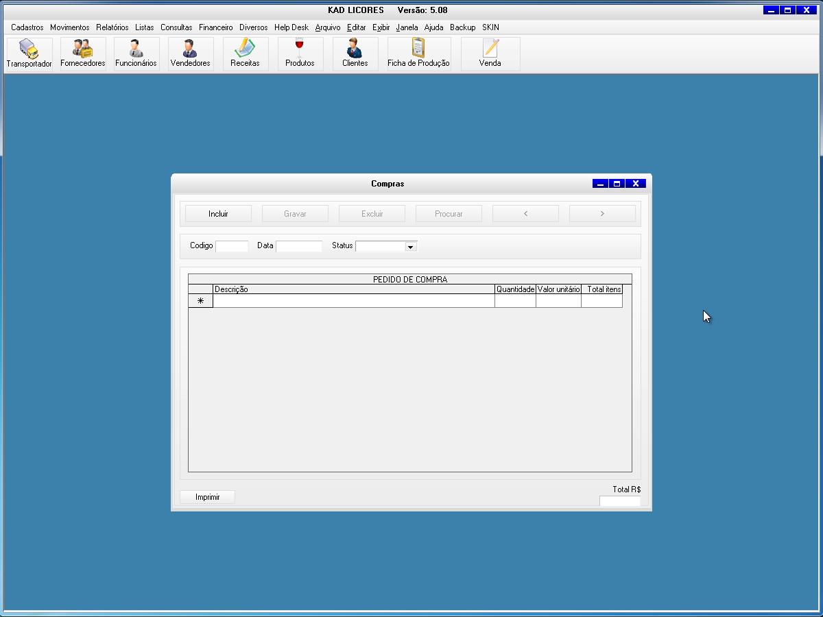Click the Total itens cell in new row
Image resolution: width=823 pixels, height=617 pixels.
[601, 301]
